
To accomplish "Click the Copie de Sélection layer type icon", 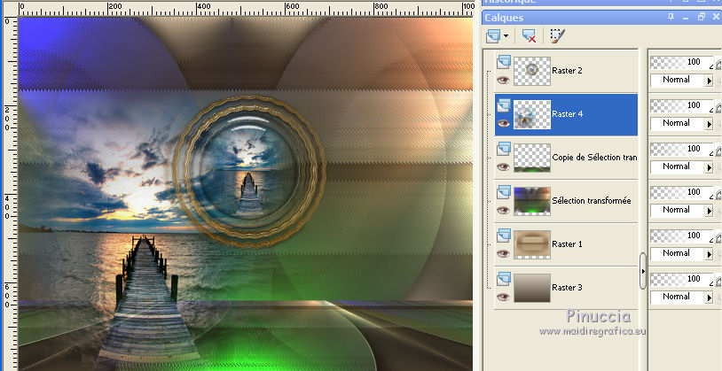I will click(x=504, y=149).
